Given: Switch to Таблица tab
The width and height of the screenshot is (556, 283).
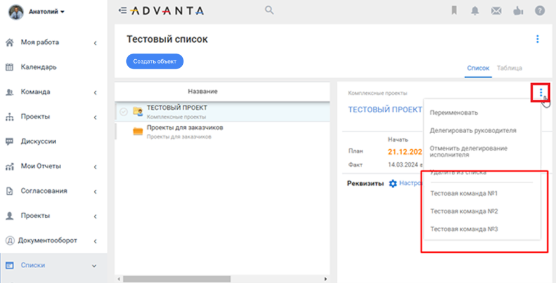Looking at the screenshot, I should 509,68.
